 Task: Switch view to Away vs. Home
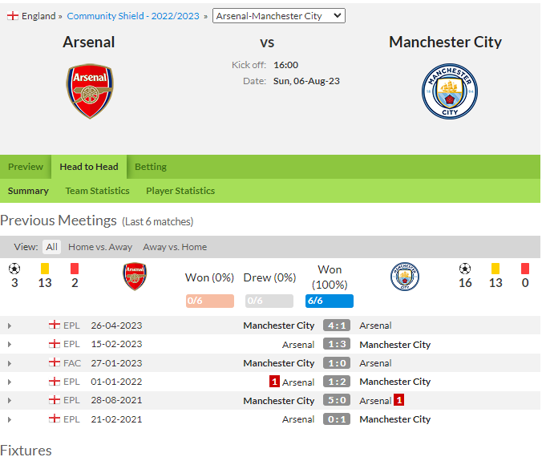coord(175,247)
